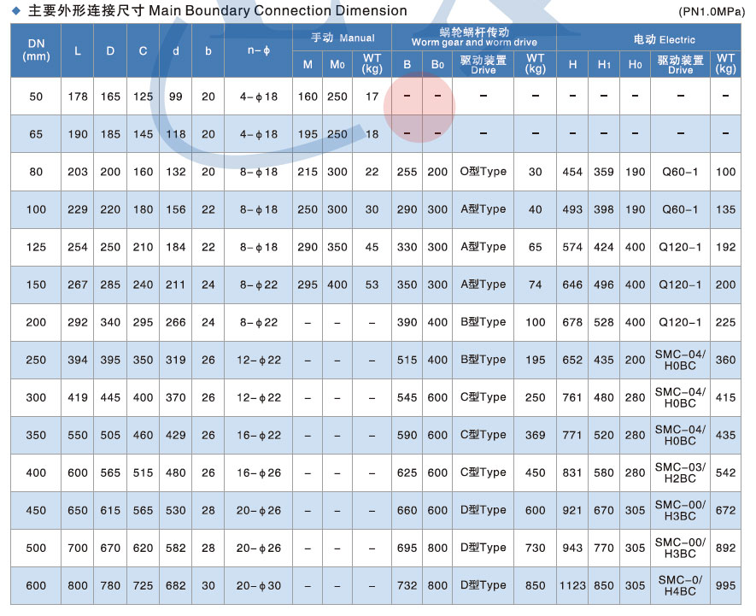The width and height of the screenshot is (756, 616).
Task: Click the B value 545
Action: 407,397
